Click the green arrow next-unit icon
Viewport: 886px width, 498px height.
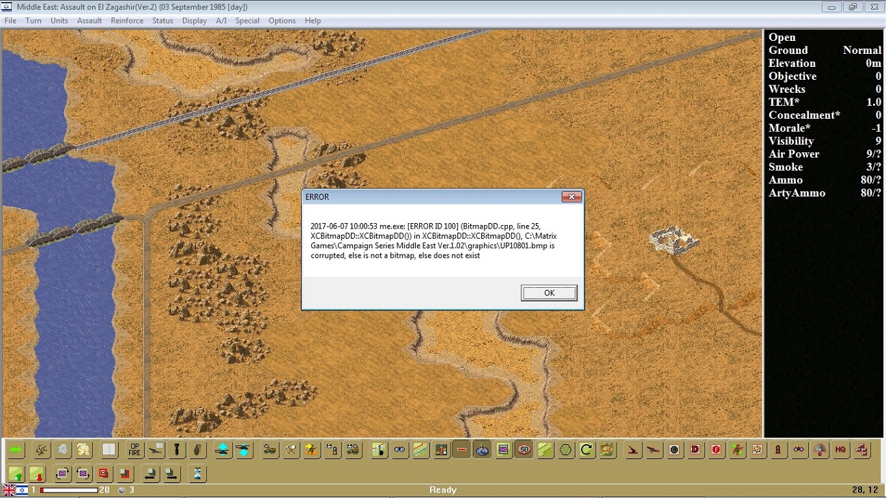16,450
